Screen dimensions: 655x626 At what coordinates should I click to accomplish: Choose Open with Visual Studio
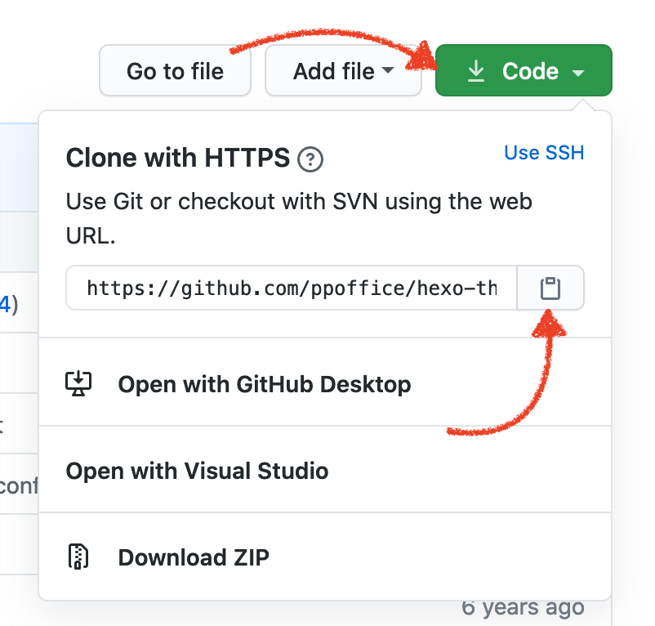[197, 471]
